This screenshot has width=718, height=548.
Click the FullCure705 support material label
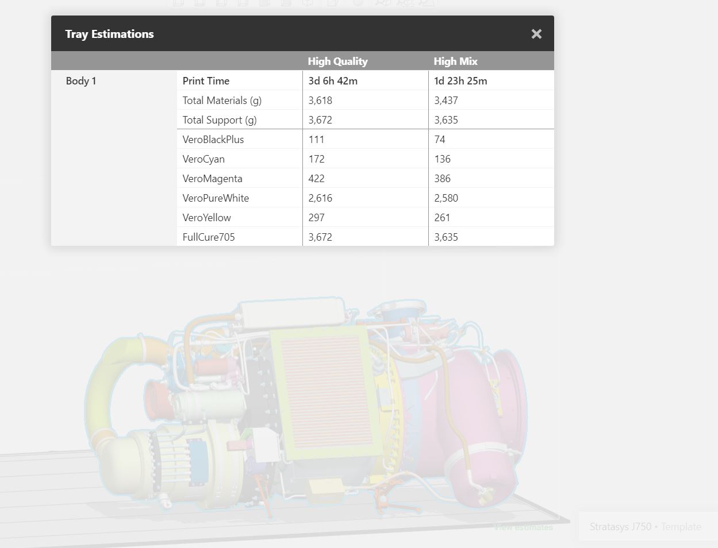[209, 237]
